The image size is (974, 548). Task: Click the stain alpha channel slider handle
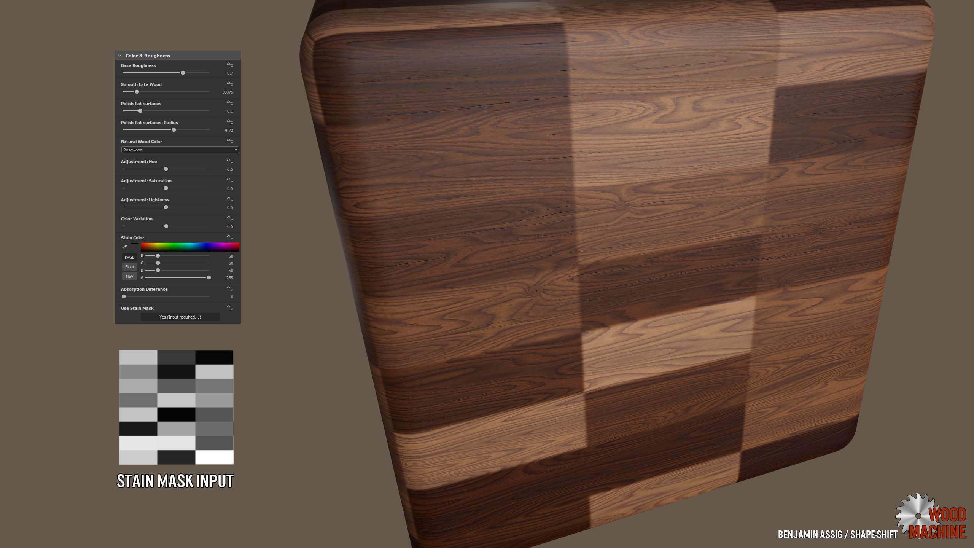click(x=209, y=277)
